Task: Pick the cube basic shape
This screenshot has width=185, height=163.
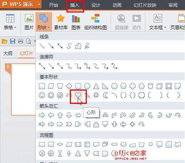Action: (160, 86)
